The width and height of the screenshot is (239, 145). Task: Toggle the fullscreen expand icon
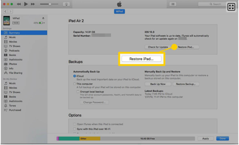click(231, 7)
